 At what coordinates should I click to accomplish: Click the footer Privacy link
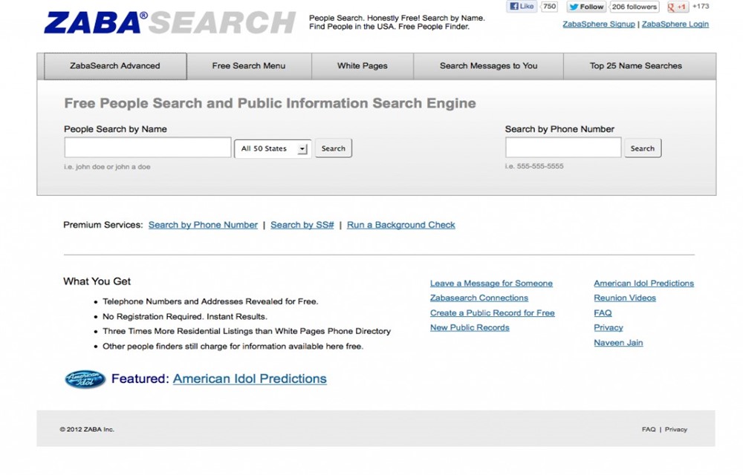pyautogui.click(x=675, y=430)
